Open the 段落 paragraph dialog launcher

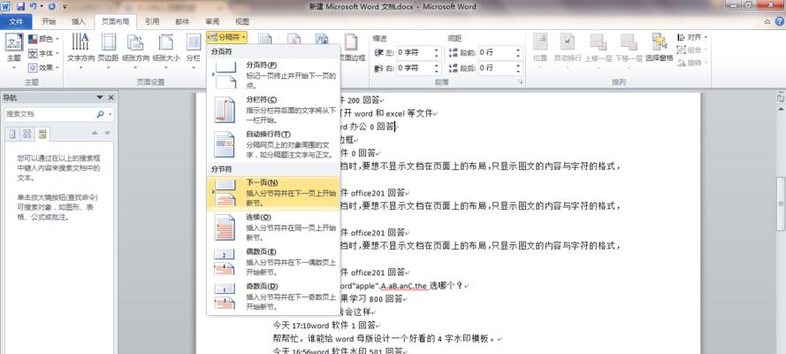pos(521,81)
